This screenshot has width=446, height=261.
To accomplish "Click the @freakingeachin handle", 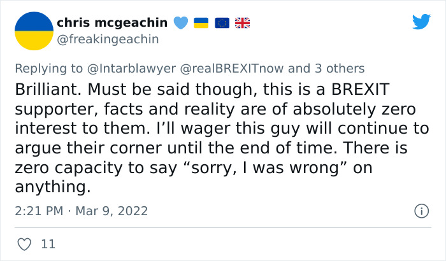I will tap(108, 39).
